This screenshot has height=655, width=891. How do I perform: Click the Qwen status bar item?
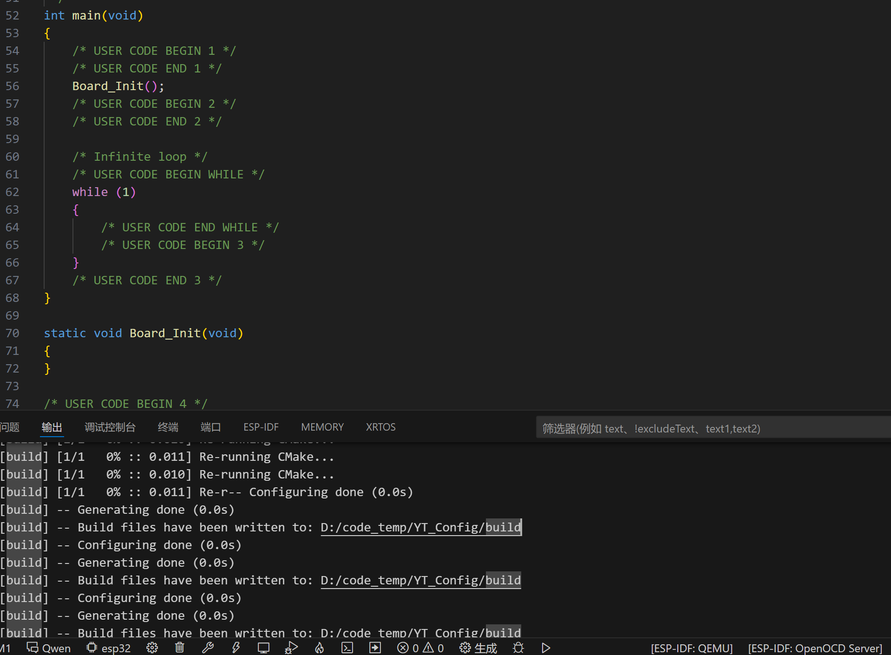click(49, 648)
